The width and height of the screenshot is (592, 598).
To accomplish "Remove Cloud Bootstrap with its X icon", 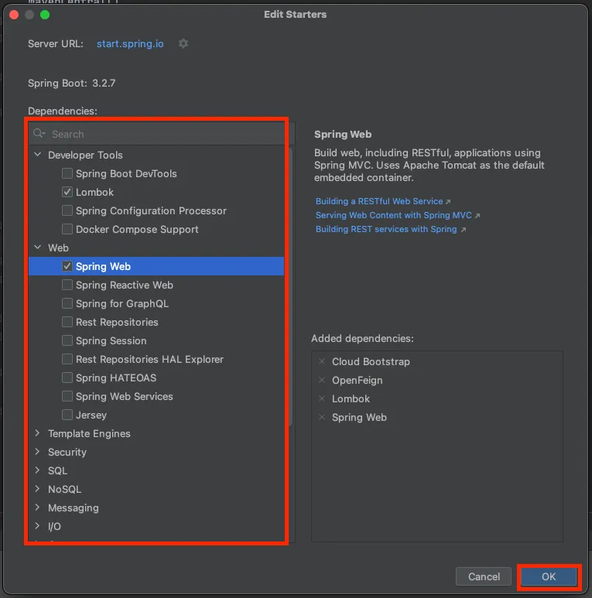I will (x=322, y=361).
